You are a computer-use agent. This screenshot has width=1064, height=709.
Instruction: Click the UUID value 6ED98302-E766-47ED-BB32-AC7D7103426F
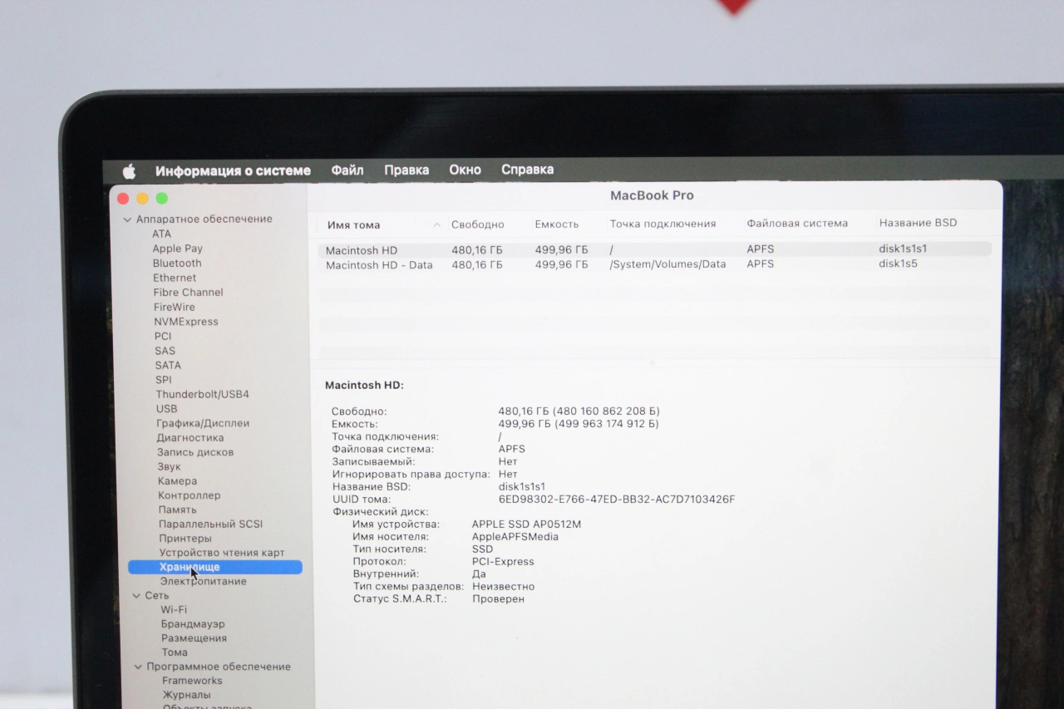click(x=617, y=500)
